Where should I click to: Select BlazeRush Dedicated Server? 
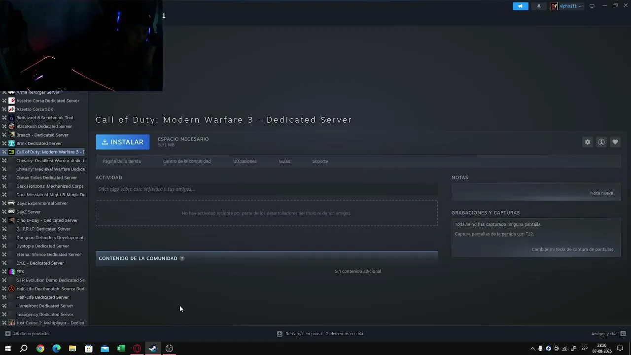pyautogui.click(x=44, y=126)
